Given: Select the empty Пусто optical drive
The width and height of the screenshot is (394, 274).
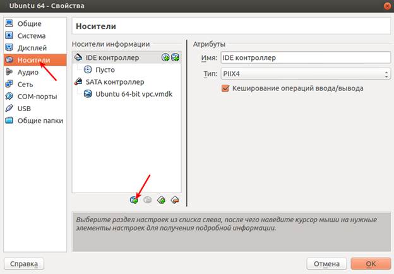Looking at the screenshot, I should (127, 69).
